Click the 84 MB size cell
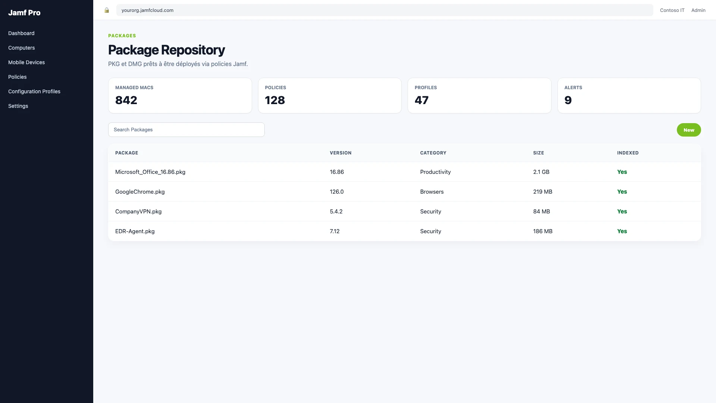 click(541, 212)
